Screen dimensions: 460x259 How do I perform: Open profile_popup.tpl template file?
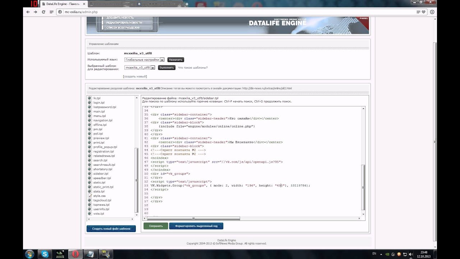pos(105,147)
